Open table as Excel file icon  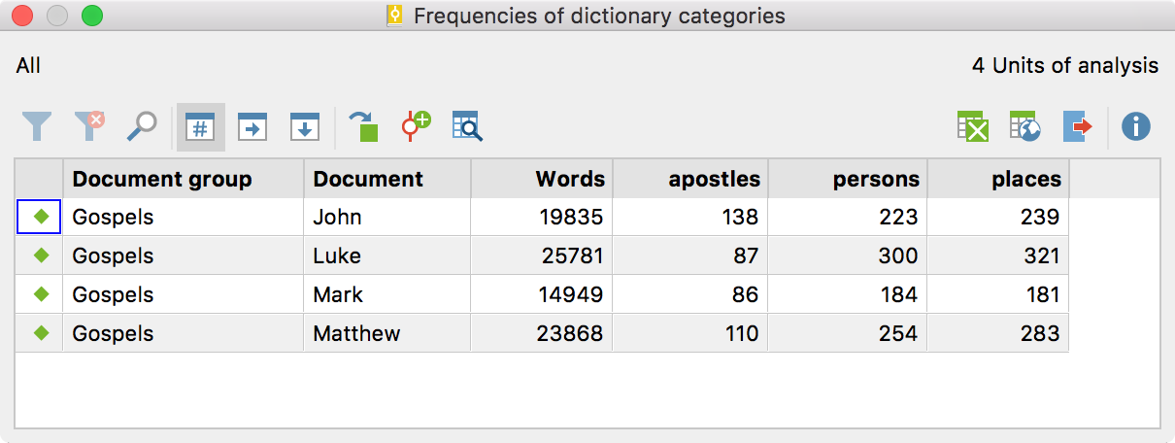click(972, 127)
